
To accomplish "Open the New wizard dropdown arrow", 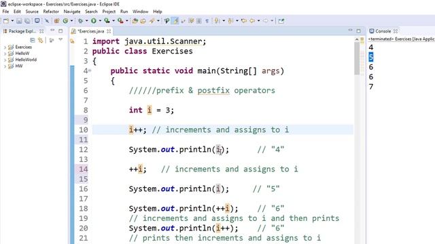I will (x=12, y=21).
